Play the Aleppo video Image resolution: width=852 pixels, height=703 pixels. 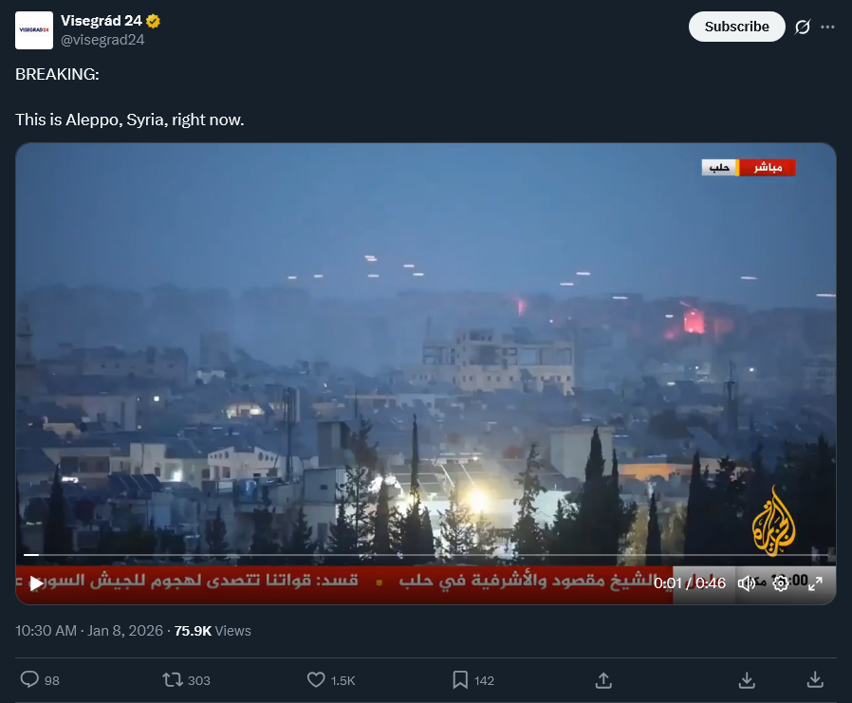[36, 583]
